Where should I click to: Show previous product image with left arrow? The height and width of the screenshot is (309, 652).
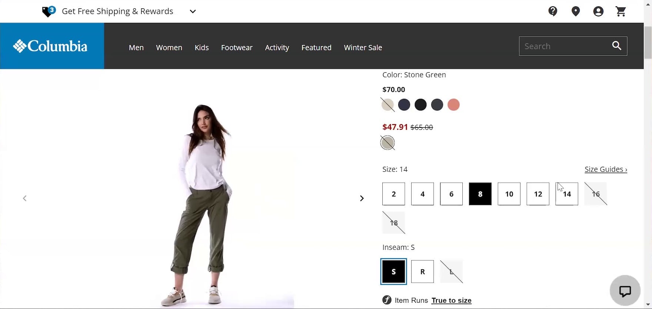[x=25, y=199]
